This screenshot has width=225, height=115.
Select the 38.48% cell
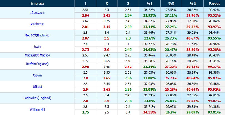[193, 55]
